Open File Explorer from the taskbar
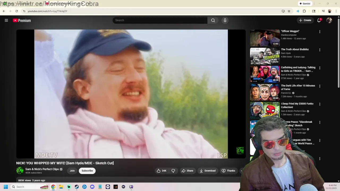The image size is (340, 191). pos(61,187)
